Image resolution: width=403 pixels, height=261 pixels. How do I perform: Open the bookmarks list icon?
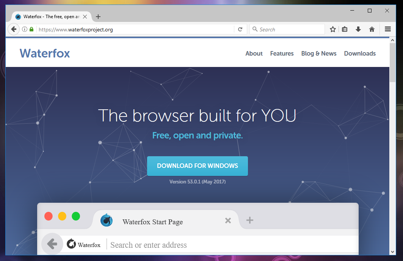tap(345, 29)
